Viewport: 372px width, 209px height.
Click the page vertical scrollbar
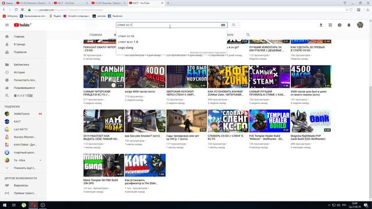370,142
